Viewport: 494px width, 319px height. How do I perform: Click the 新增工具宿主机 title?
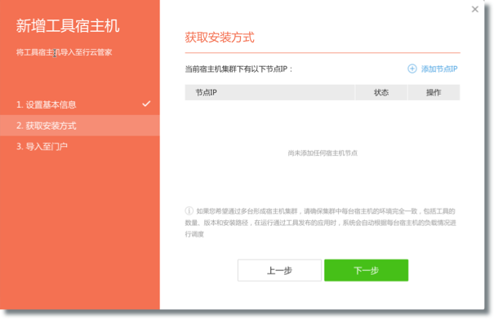pyautogui.click(x=68, y=26)
